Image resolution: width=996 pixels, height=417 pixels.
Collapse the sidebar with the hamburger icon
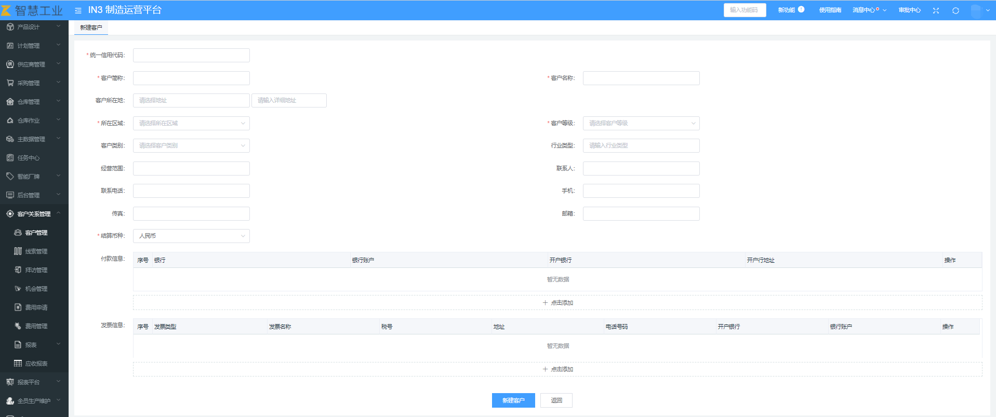click(78, 10)
